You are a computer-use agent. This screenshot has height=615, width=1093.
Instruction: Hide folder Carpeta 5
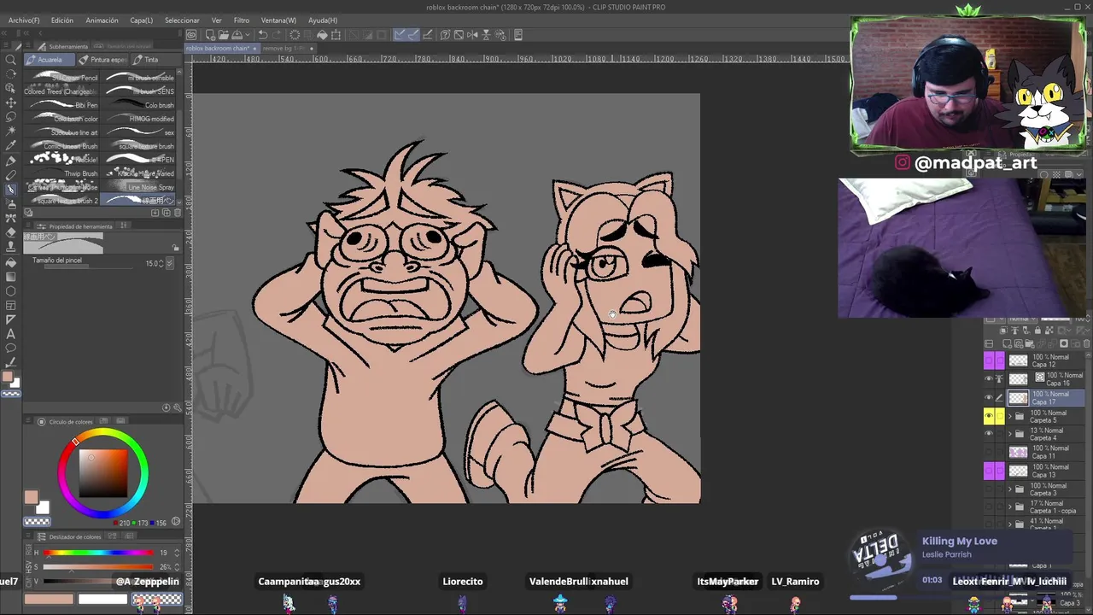click(989, 416)
